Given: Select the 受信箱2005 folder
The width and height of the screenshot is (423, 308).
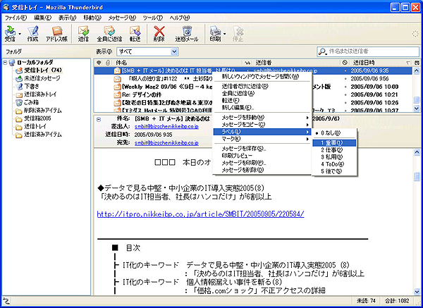Looking at the screenshot, I should pos(33,118).
